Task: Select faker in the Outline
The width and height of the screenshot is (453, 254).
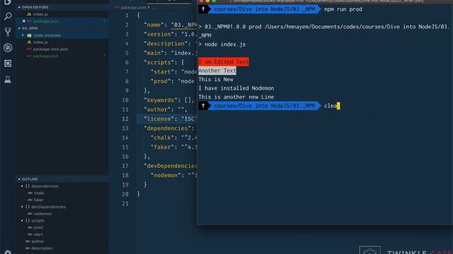Action: (x=38, y=200)
